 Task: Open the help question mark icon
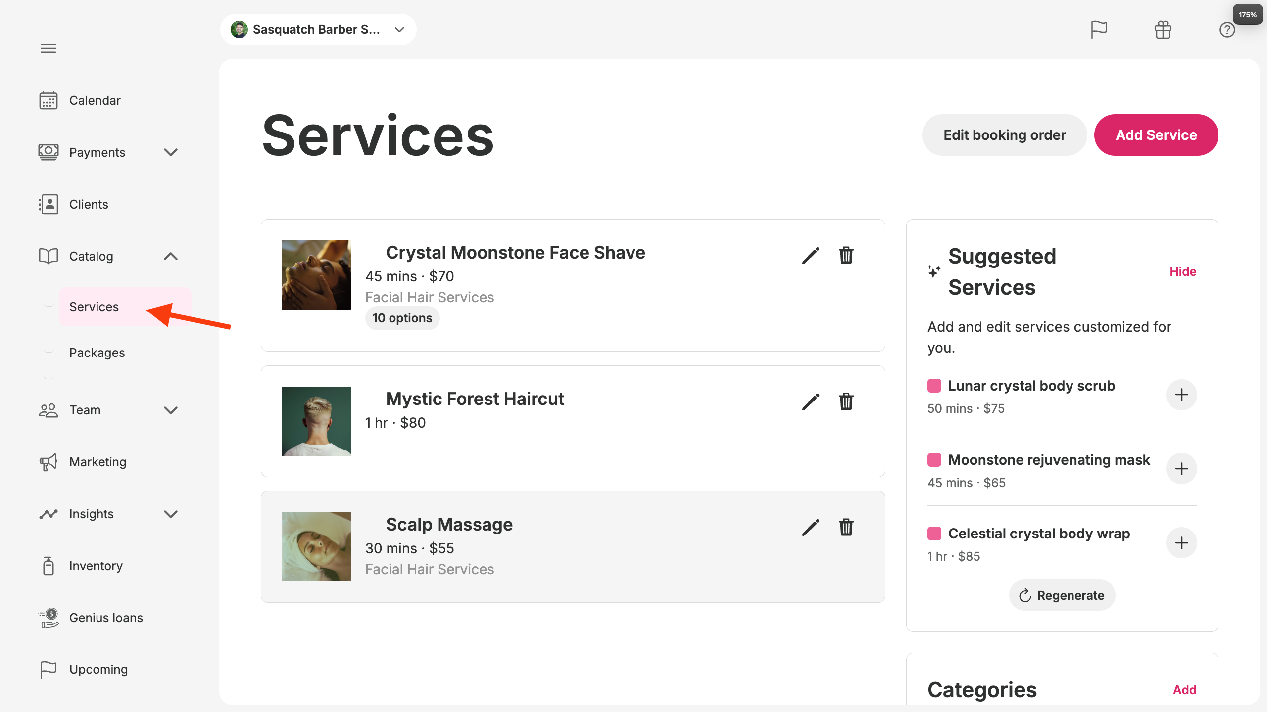(1227, 30)
